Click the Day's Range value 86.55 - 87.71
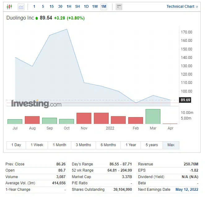The image size is (205, 197). 121,164
